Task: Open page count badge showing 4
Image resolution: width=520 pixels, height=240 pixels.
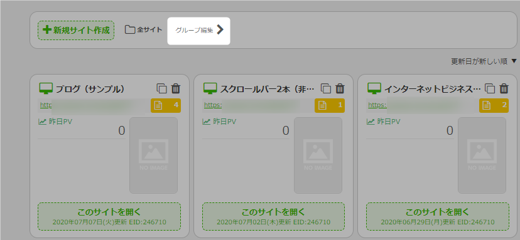Action: pyautogui.click(x=166, y=106)
